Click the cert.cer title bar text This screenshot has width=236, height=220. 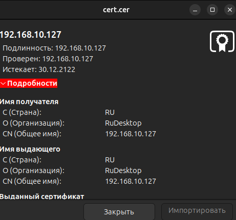click(x=116, y=10)
